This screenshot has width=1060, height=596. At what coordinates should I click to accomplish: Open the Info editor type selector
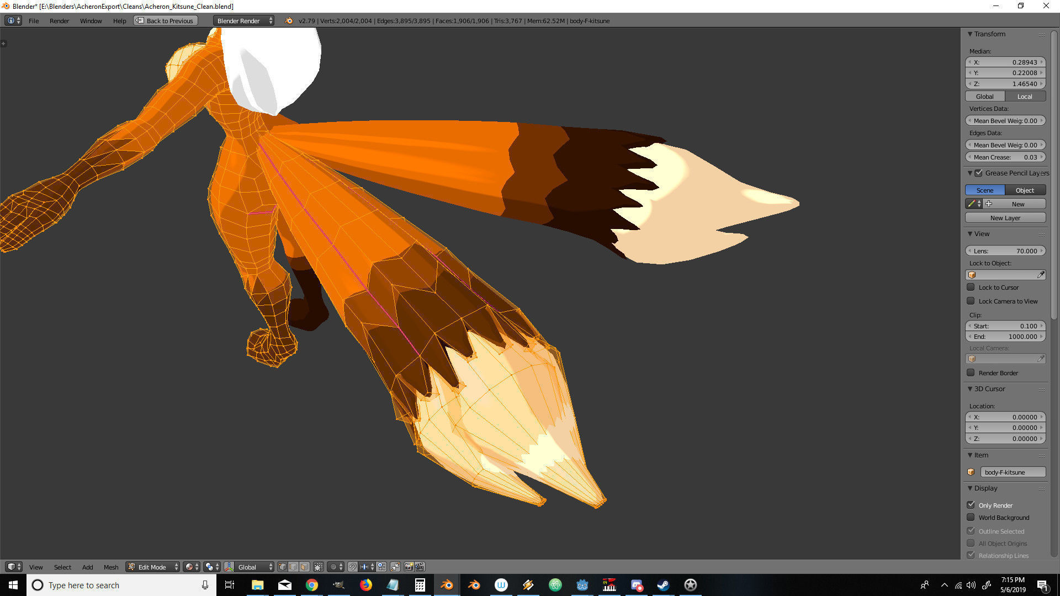click(x=13, y=20)
